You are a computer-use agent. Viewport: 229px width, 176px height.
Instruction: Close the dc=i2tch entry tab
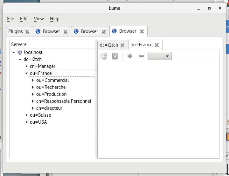[x=122, y=45]
